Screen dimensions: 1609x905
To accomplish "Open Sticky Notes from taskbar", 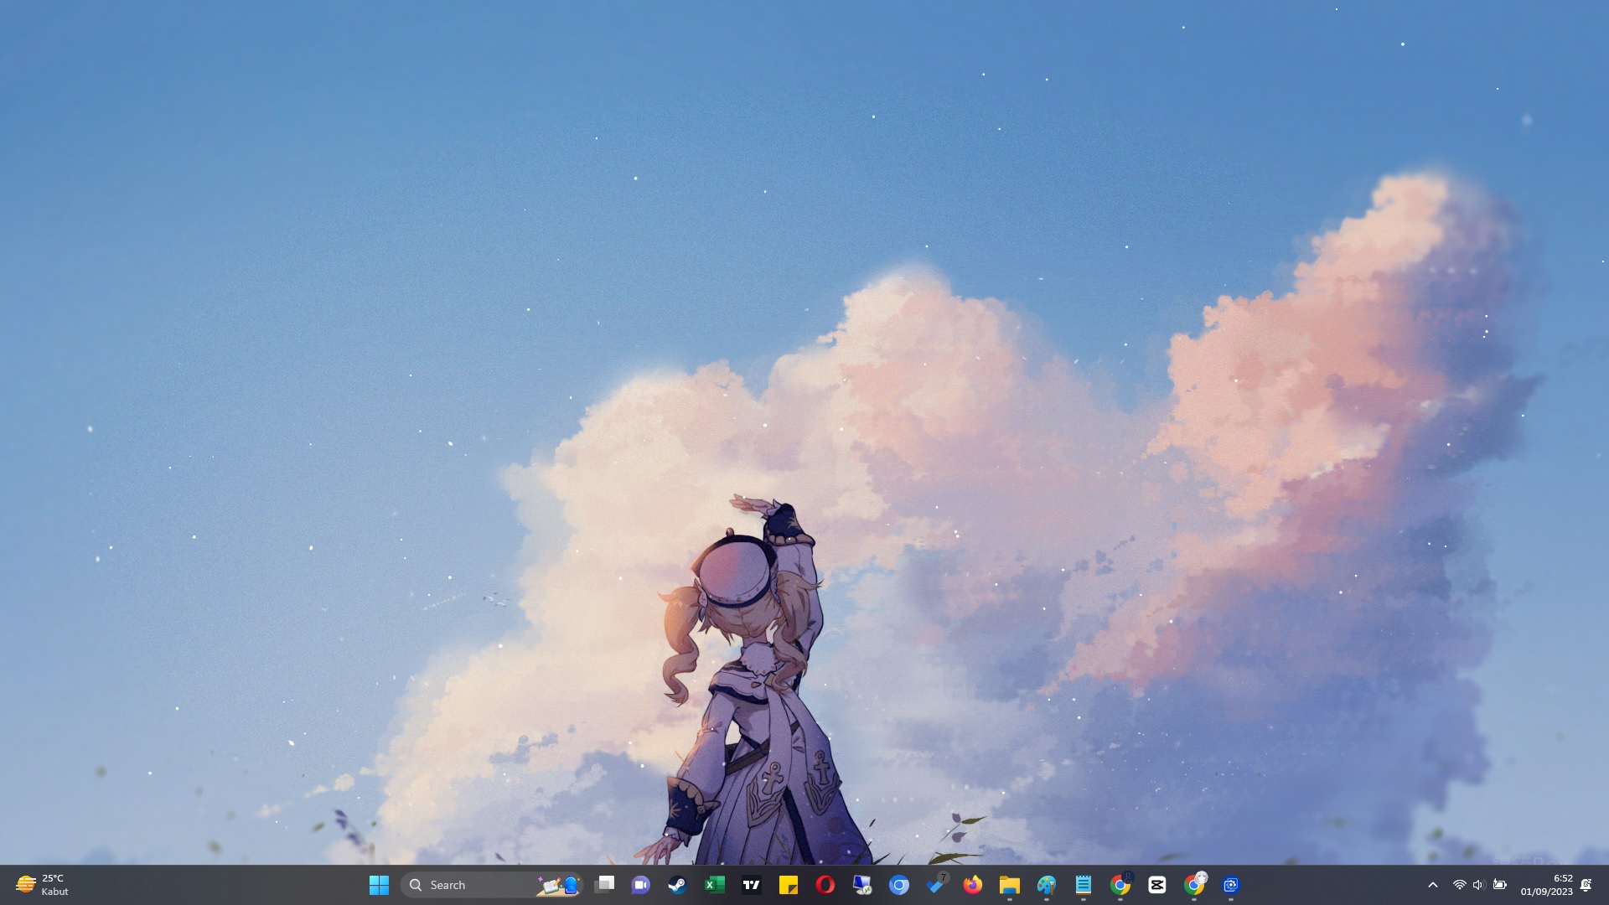I will pyautogui.click(x=788, y=885).
